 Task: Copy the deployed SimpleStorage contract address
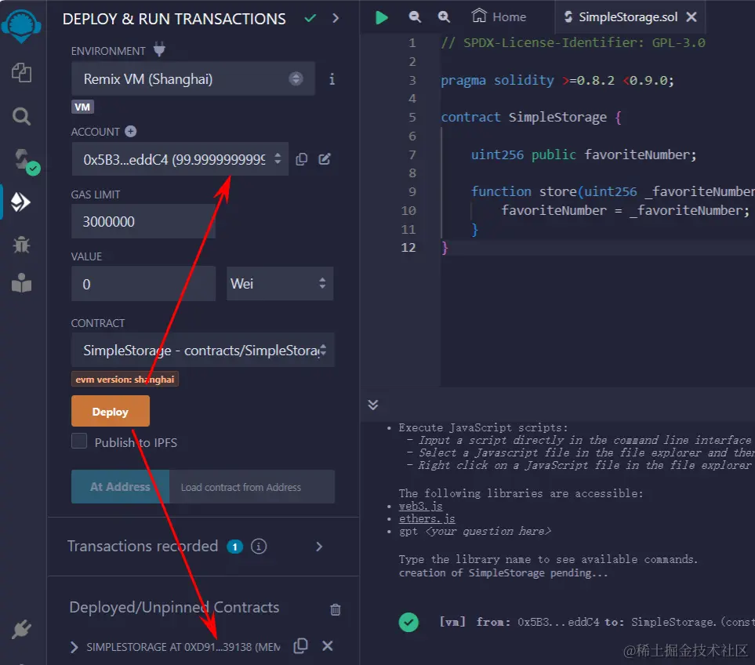(x=300, y=645)
